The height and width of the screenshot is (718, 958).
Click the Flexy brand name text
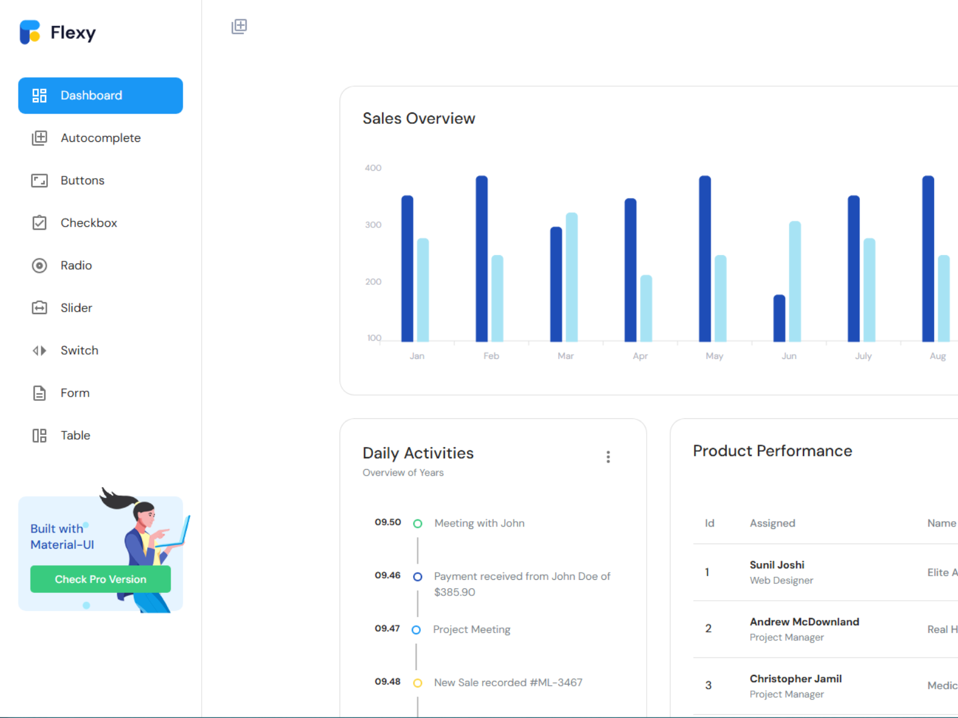click(x=73, y=33)
